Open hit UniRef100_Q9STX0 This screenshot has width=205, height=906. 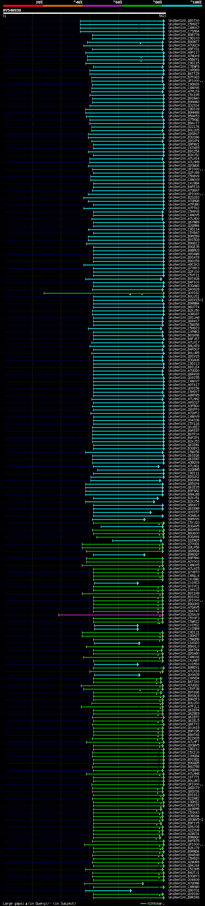[x=184, y=21]
